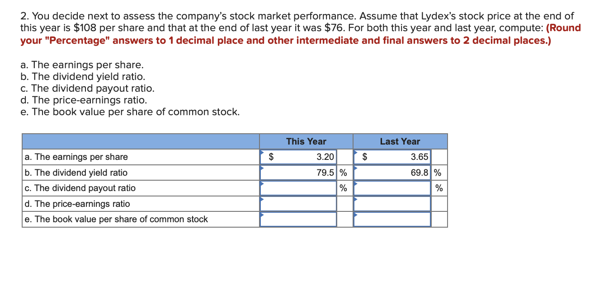Click the This Year column header
613x299 pixels.
(306, 141)
